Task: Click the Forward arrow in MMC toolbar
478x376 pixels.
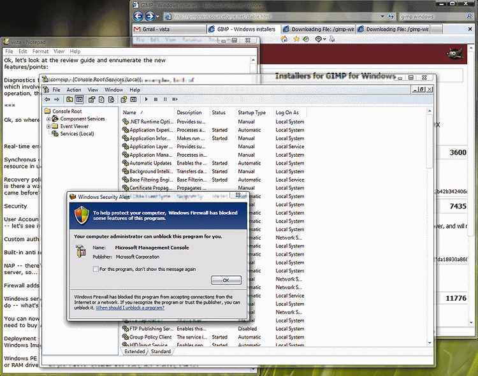Action: tap(57, 99)
